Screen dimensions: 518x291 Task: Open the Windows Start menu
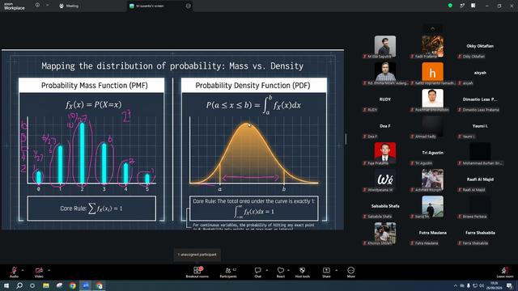tap(6, 285)
